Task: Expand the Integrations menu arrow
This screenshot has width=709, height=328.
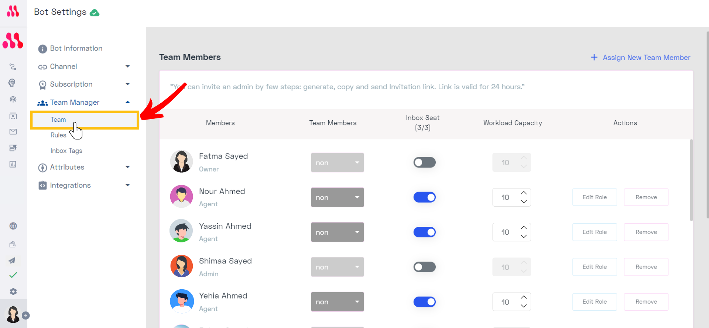Action: point(128,185)
